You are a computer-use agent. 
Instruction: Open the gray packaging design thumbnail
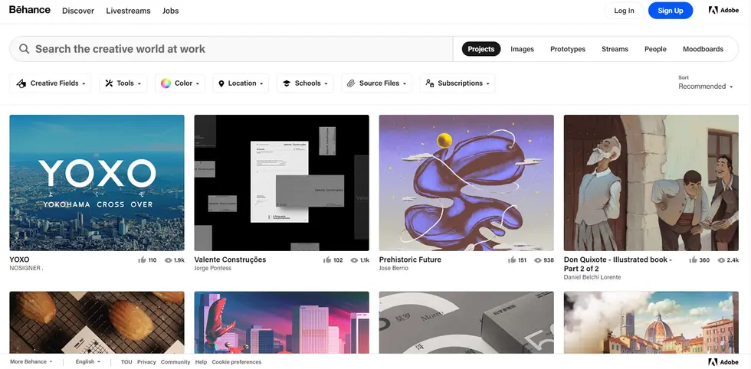pyautogui.click(x=467, y=322)
